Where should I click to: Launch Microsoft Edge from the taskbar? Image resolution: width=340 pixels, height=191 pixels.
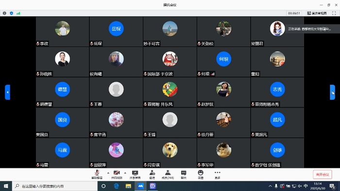pos(116,186)
